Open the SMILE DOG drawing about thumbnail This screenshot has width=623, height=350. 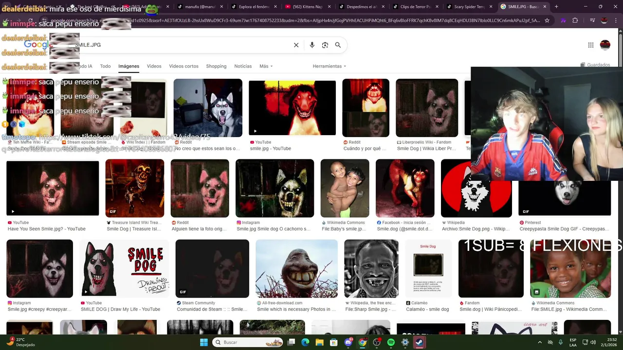(124, 268)
